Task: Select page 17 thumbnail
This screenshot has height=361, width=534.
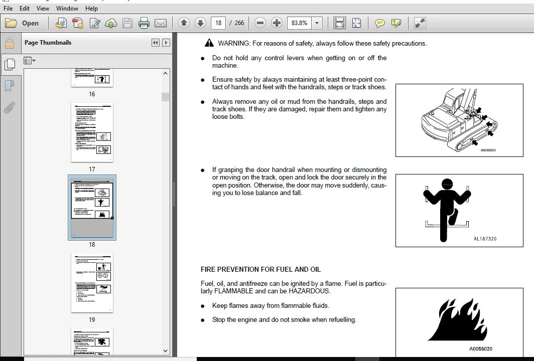Action: pos(92,132)
